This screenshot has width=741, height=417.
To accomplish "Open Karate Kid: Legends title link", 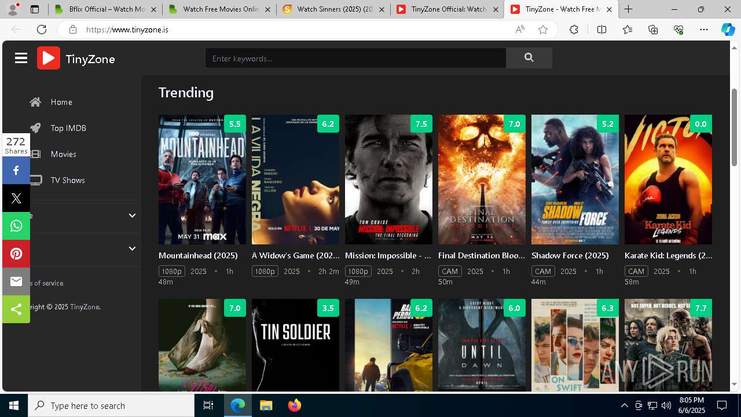I will pos(668,255).
